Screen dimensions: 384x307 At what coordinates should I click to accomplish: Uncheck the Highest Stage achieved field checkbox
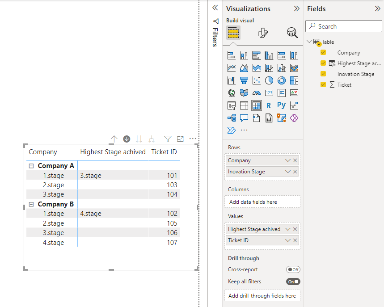coord(323,63)
